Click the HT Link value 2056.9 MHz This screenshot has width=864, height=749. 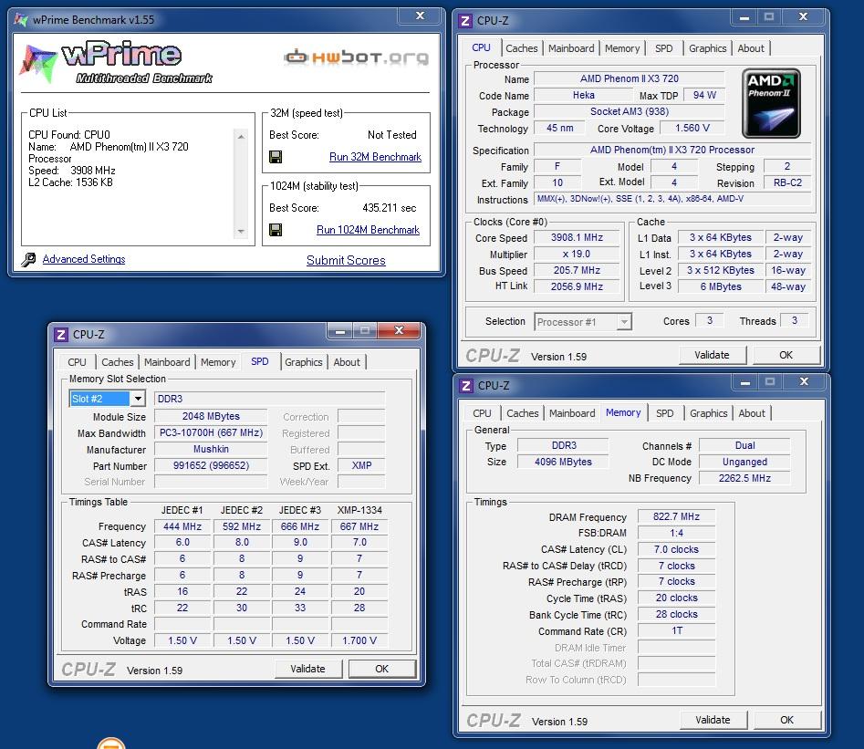pos(577,286)
